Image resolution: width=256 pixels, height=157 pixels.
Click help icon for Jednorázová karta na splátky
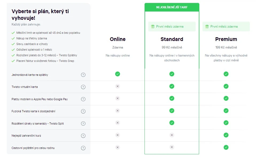[x=83, y=75]
